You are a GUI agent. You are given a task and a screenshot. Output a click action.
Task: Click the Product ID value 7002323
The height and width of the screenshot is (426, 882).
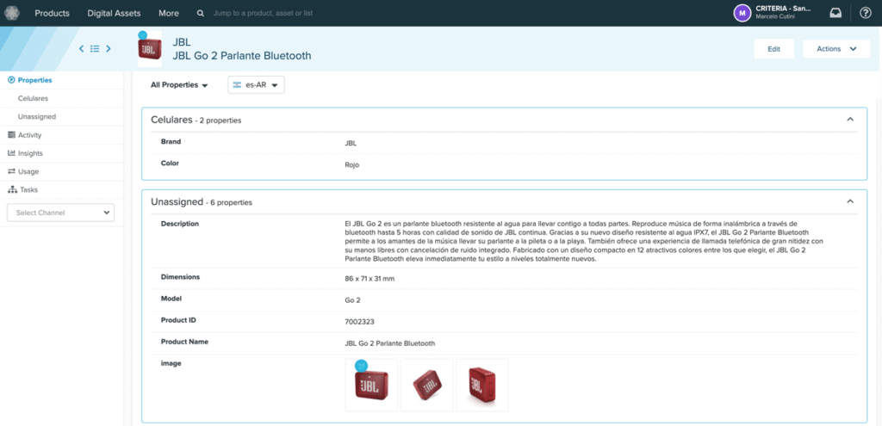point(359,322)
